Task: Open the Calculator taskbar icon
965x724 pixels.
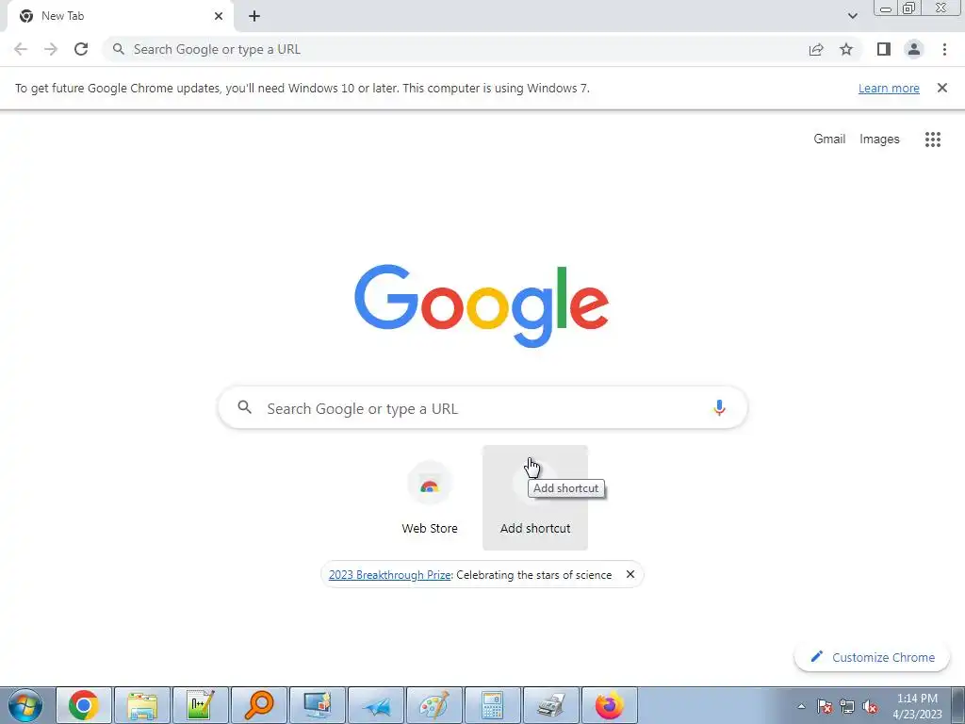Action: tap(493, 705)
